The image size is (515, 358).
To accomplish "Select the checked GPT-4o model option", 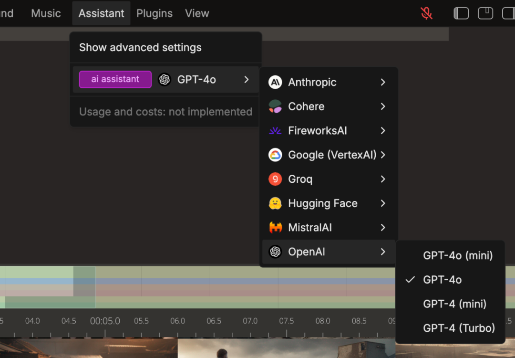I will pyautogui.click(x=442, y=280).
